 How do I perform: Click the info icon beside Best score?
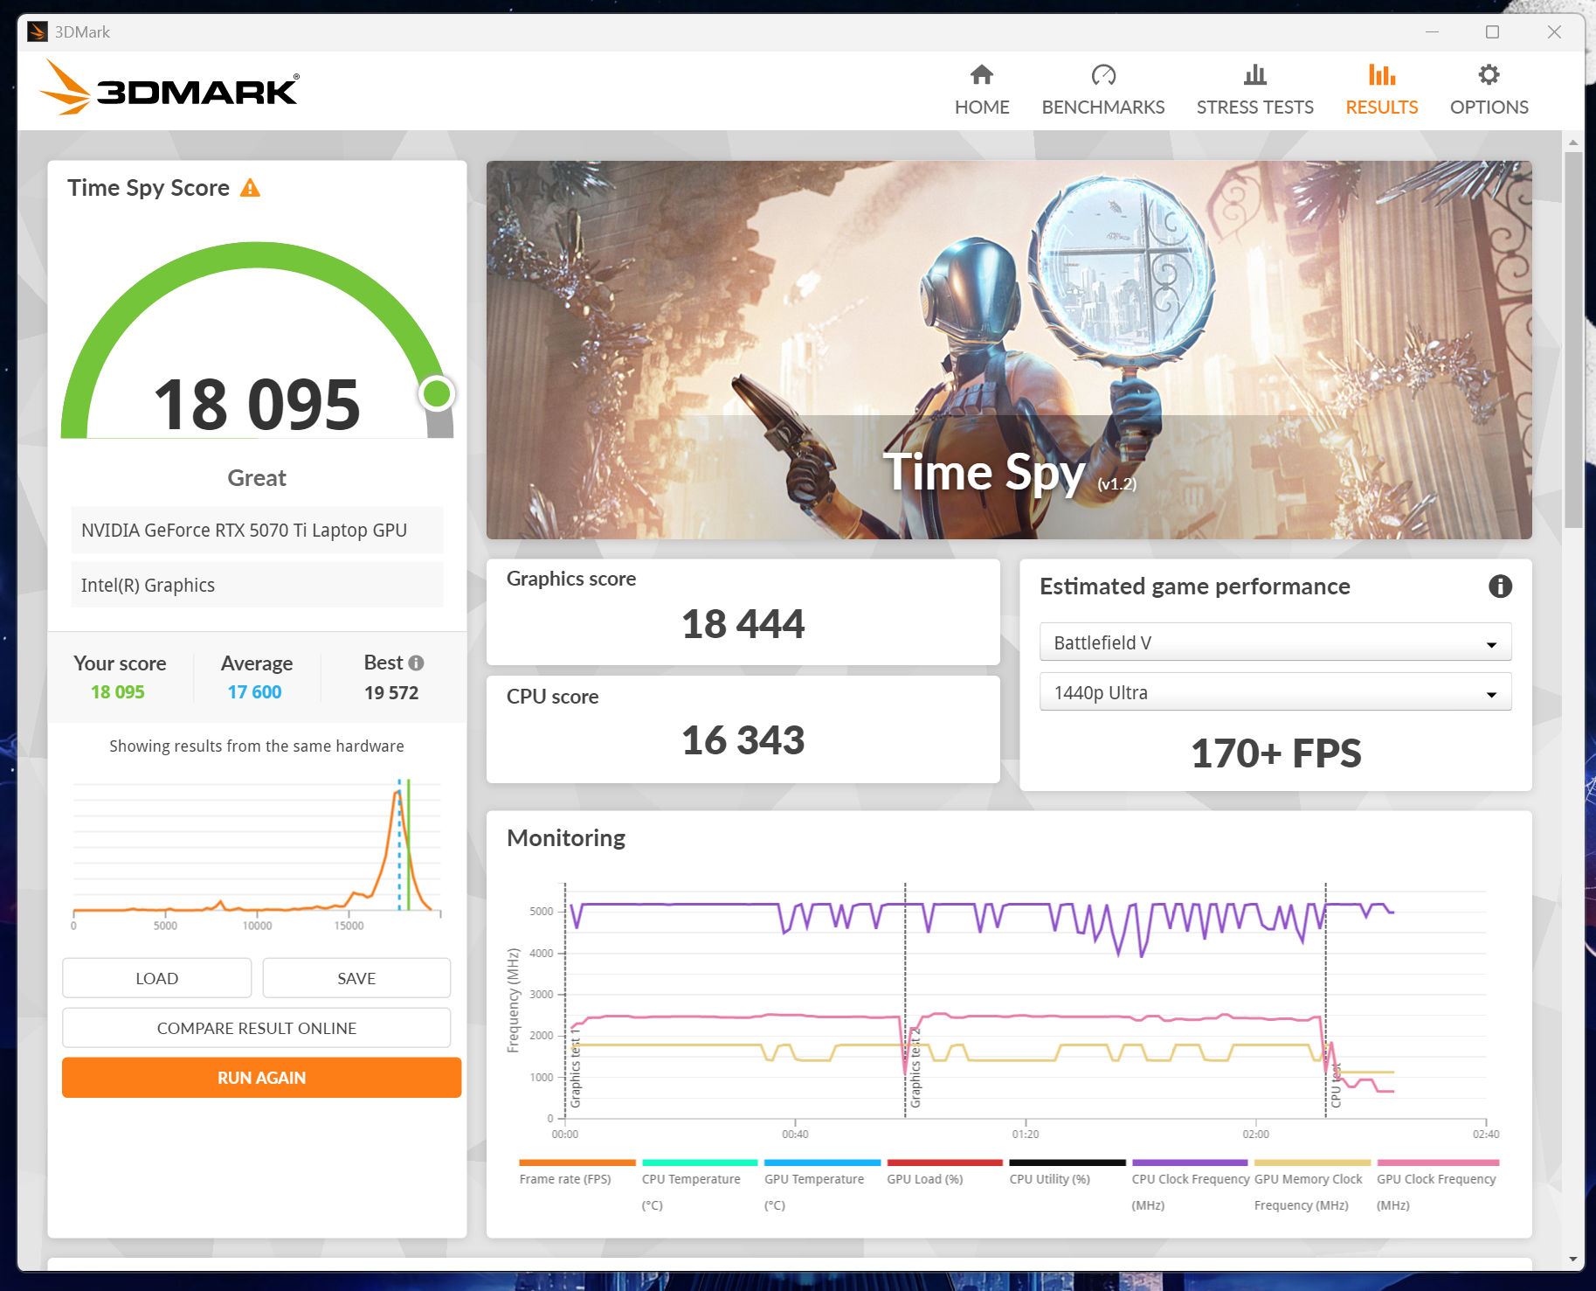click(417, 663)
